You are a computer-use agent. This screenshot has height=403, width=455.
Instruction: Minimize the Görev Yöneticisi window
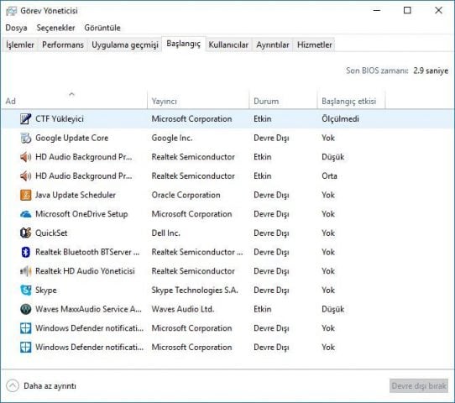(x=377, y=11)
